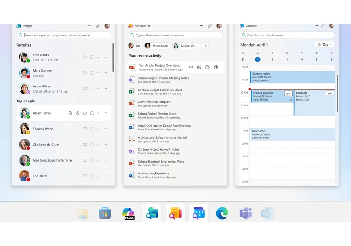This screenshot has width=351, height=246.
Task: Expand chat options arrow for Jenny Wilson
Action: (98, 89)
